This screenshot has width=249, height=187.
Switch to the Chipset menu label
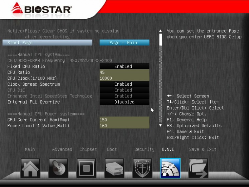coord(88,149)
